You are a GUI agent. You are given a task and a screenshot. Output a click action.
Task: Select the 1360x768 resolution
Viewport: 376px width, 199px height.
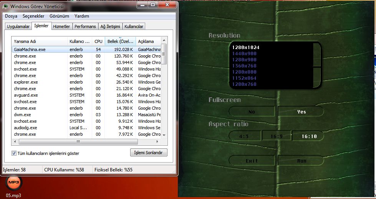pos(244,66)
